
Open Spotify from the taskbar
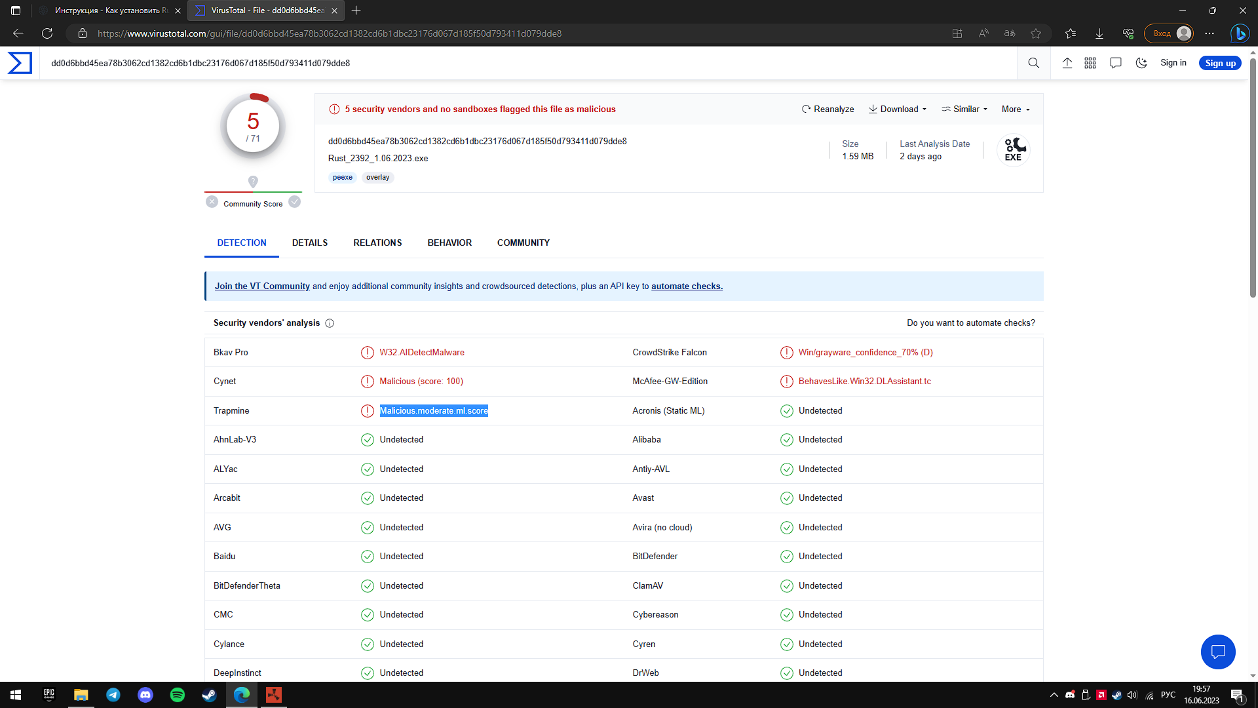pos(177,695)
